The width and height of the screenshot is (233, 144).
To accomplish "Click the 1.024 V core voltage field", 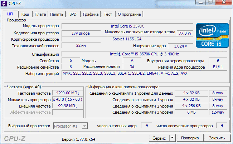I will 180,46.
